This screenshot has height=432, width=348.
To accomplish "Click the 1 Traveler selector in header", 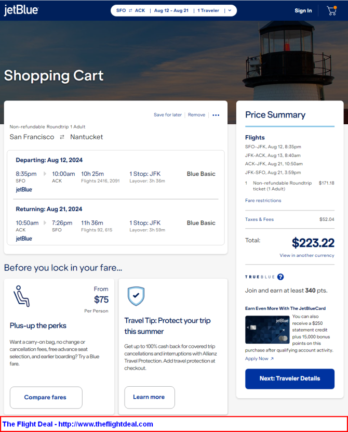I will [208, 10].
